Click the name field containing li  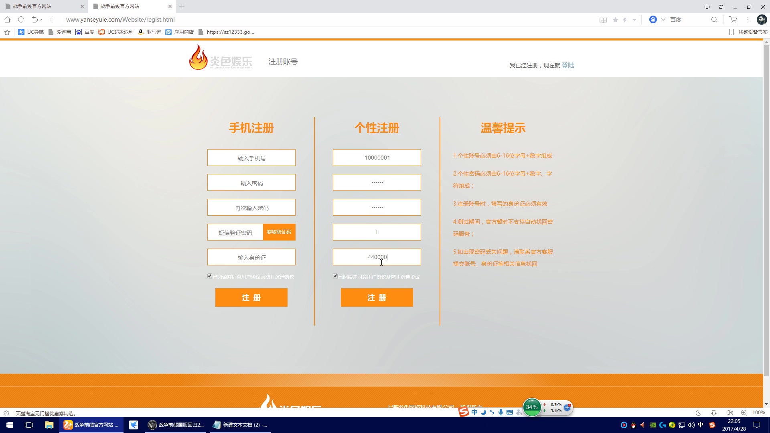point(377,232)
